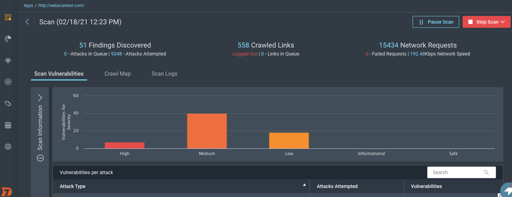Click the Medium severity orange bar
512x197 pixels.
coord(207,131)
